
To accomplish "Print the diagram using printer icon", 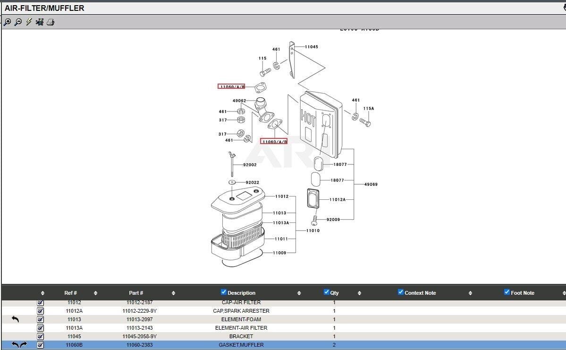I will coord(51,22).
